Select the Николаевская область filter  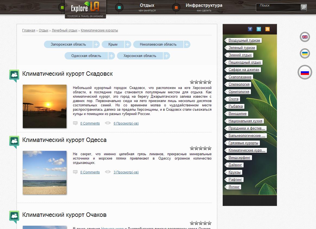coord(158,44)
